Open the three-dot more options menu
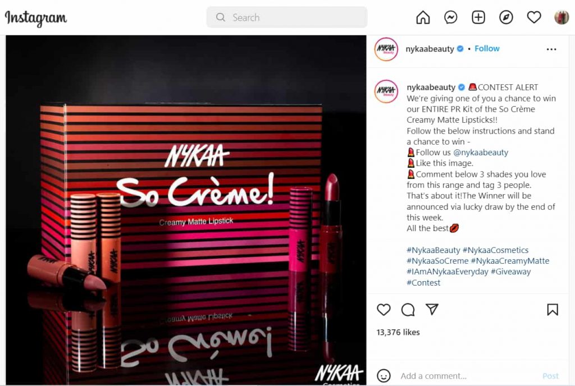The width and height of the screenshot is (575, 386). (x=551, y=49)
